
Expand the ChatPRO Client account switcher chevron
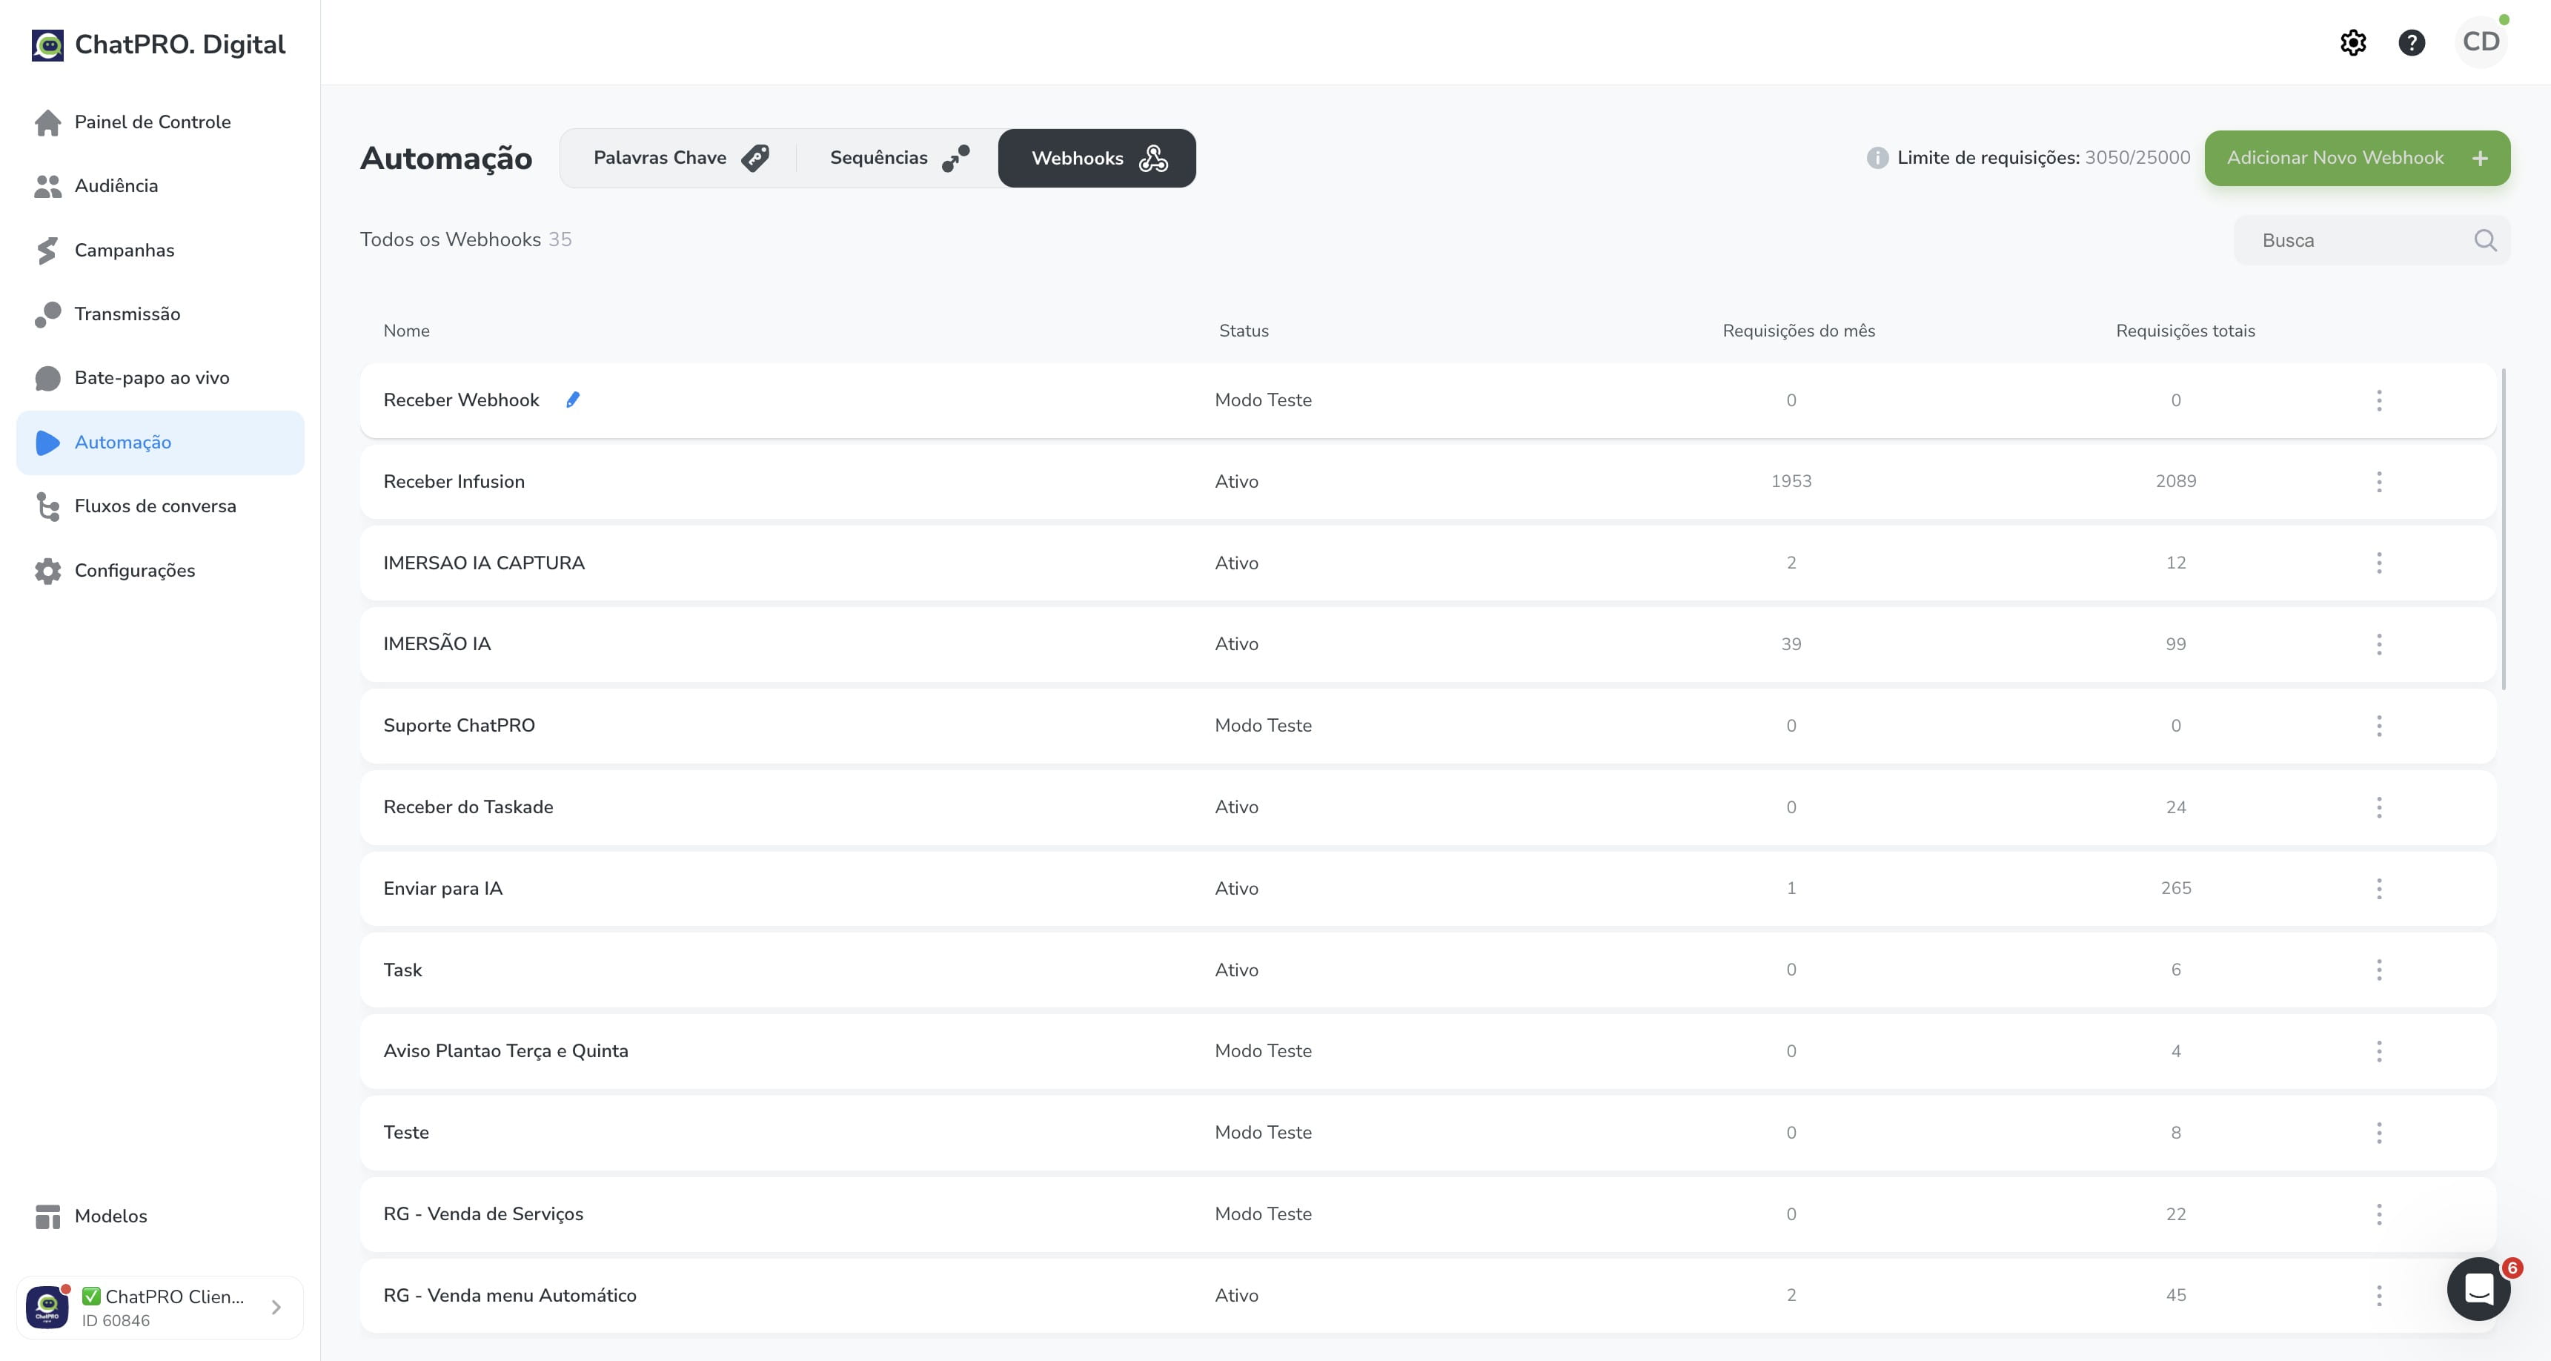coord(276,1308)
